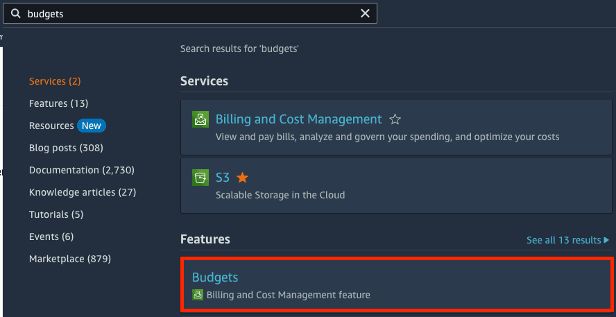Click small billing icon under Budgets
Image resolution: width=616 pixels, height=317 pixels.
(x=198, y=295)
